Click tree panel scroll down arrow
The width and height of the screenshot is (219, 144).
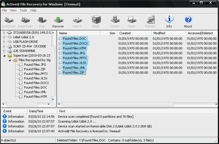pos(53,100)
